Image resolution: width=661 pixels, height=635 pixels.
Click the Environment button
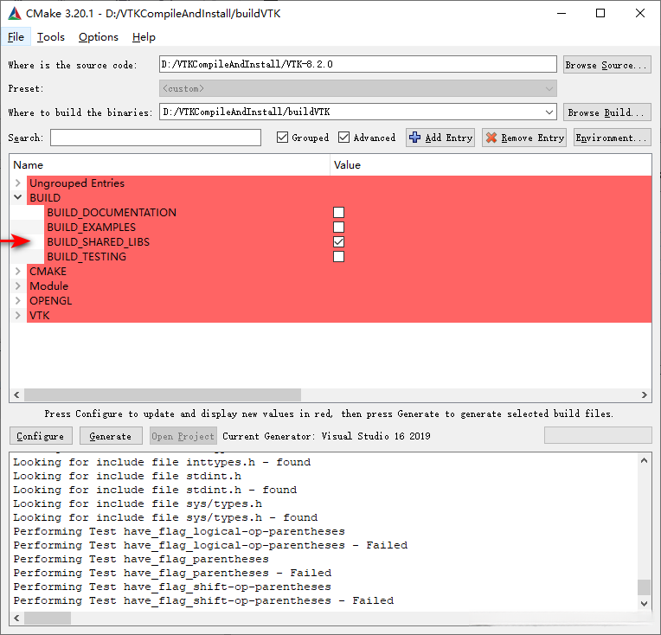tap(612, 138)
